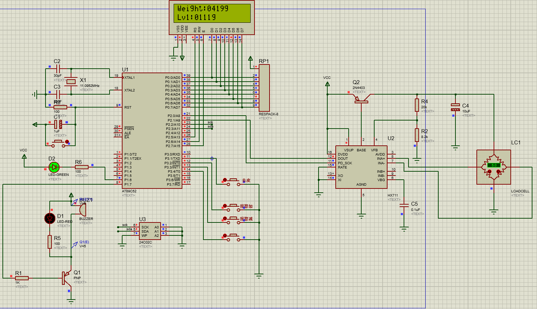Image resolution: width=537 pixels, height=309 pixels.
Task: Toggle latch dot of unlabeled bottom push button
Action: click(x=225, y=235)
